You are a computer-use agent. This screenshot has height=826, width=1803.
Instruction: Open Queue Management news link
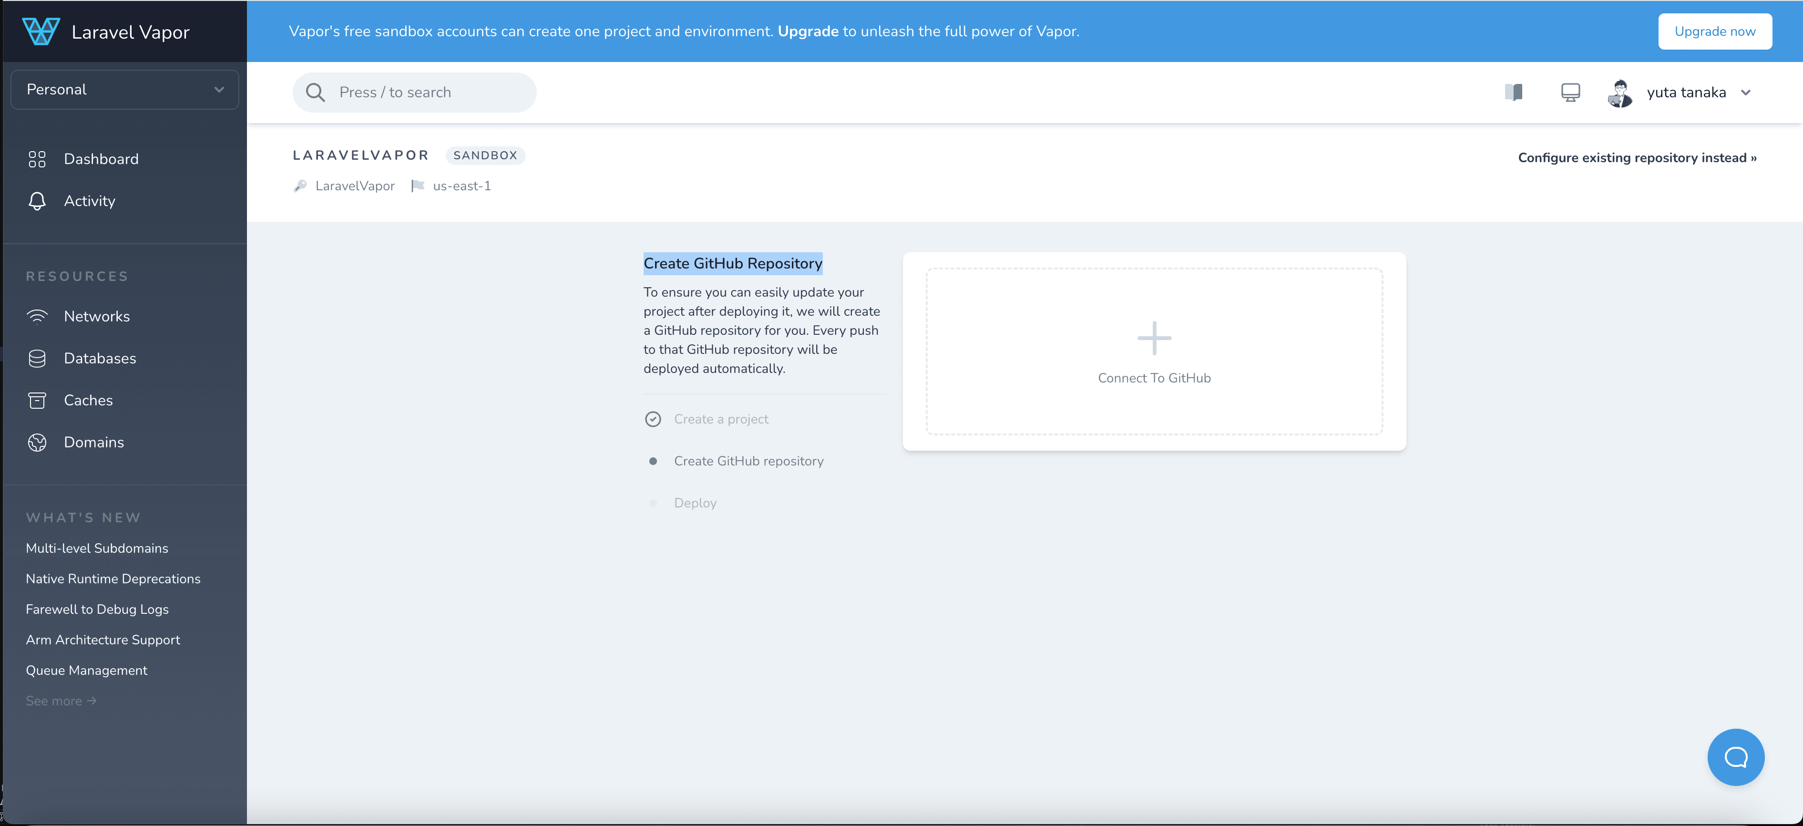[x=87, y=671]
